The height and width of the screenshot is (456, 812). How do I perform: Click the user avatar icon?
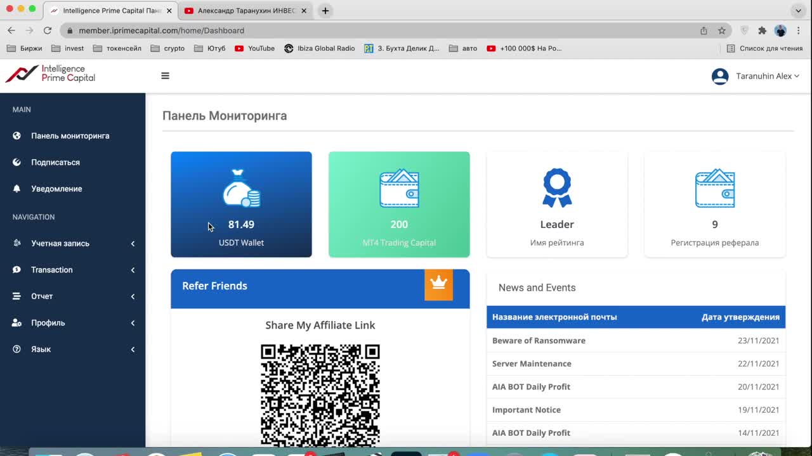click(x=720, y=76)
